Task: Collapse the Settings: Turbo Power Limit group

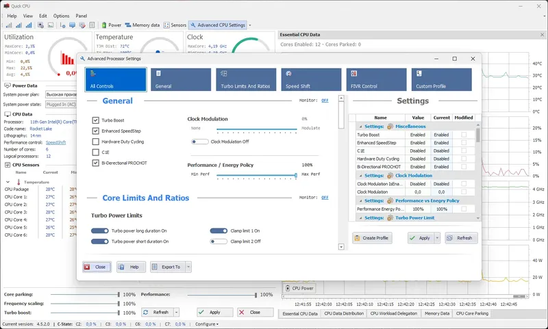Action: pyautogui.click(x=360, y=218)
